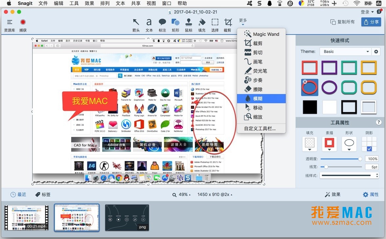Open the Fill (填充) color dropdown
Viewport: 386px width, 239px height.
coord(309,144)
